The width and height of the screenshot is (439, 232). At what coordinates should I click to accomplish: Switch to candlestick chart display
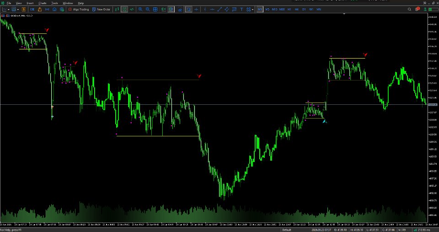124,9
